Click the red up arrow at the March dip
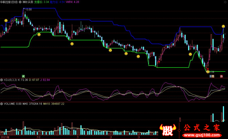Viewport: 228px width, 139px height. tap(159, 62)
